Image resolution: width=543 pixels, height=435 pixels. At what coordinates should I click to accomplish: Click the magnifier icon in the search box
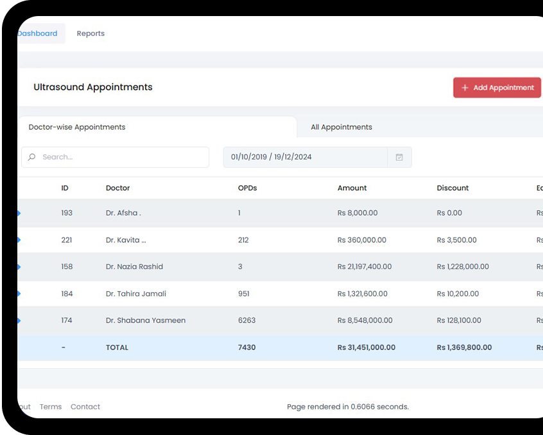(32, 157)
